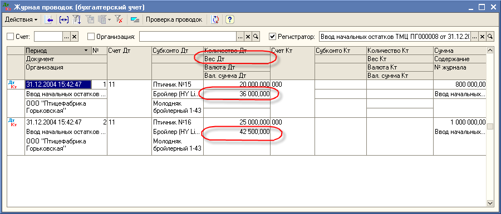Image resolution: width=501 pixels, height=214 pixels.
Task: Click the Счет input field
Action: click(48, 37)
